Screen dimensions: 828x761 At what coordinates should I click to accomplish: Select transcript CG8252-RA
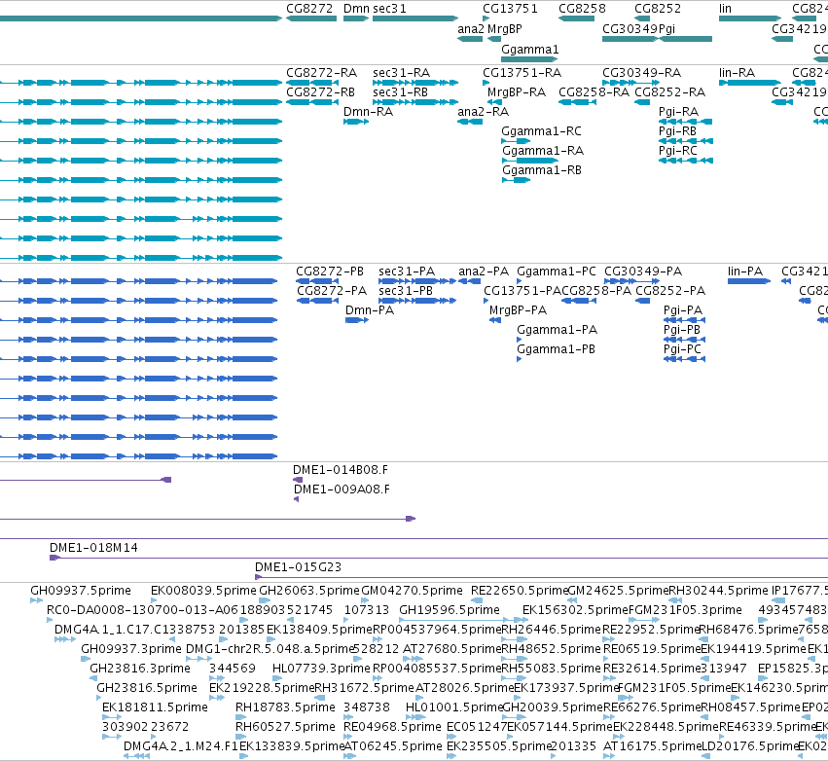669,91
